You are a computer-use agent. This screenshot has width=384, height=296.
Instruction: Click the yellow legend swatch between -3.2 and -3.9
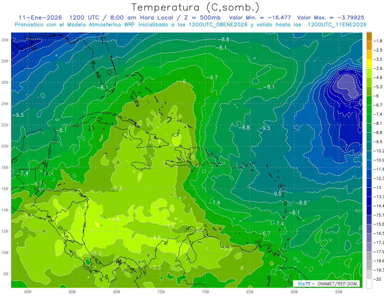(369, 64)
